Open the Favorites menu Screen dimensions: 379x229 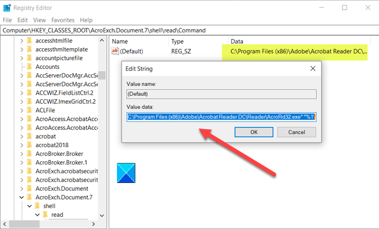click(63, 20)
